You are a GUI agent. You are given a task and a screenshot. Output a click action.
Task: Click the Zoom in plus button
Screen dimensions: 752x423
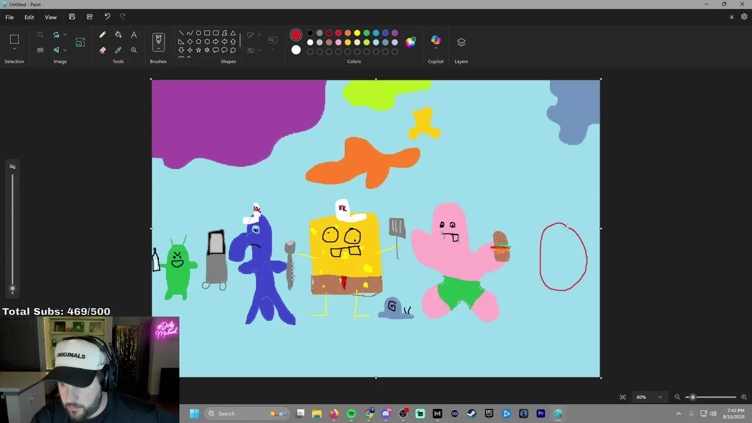[744, 397]
